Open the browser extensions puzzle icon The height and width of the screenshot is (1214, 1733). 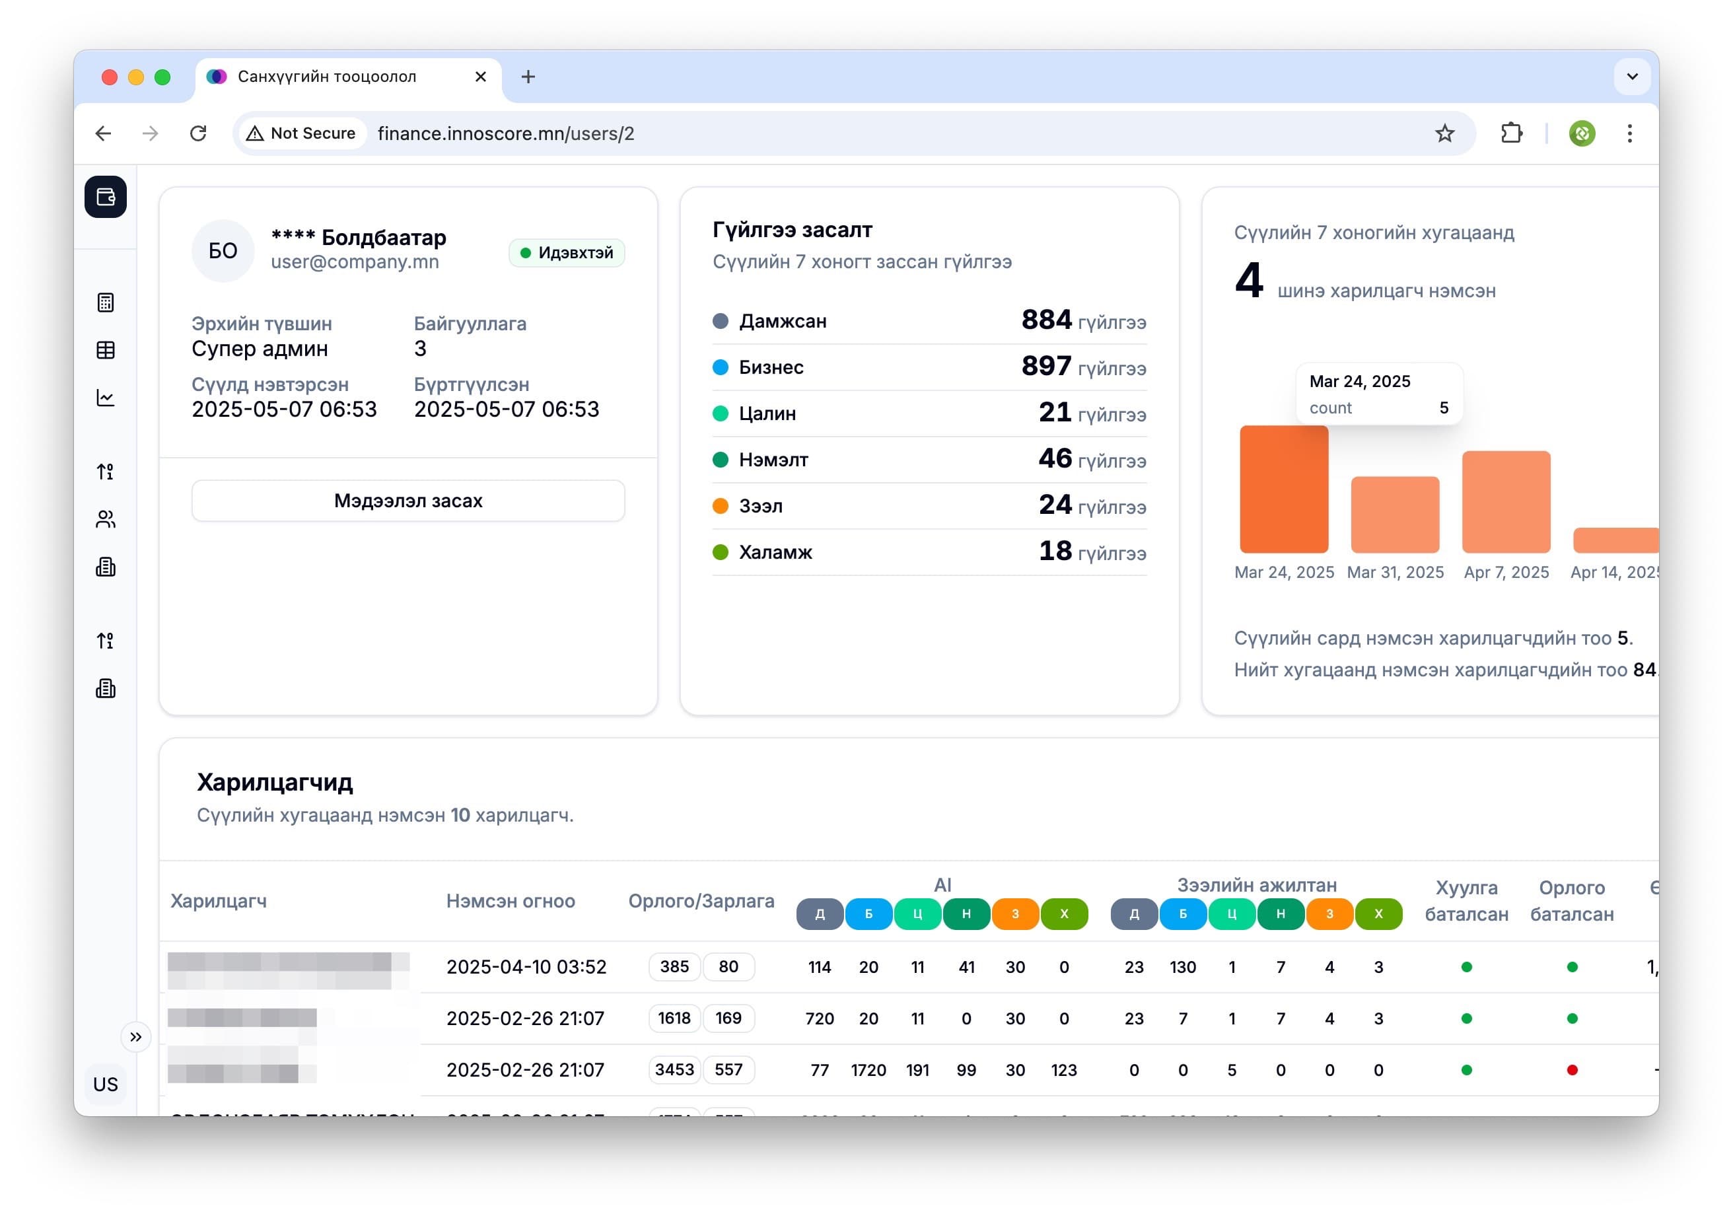1511,133
